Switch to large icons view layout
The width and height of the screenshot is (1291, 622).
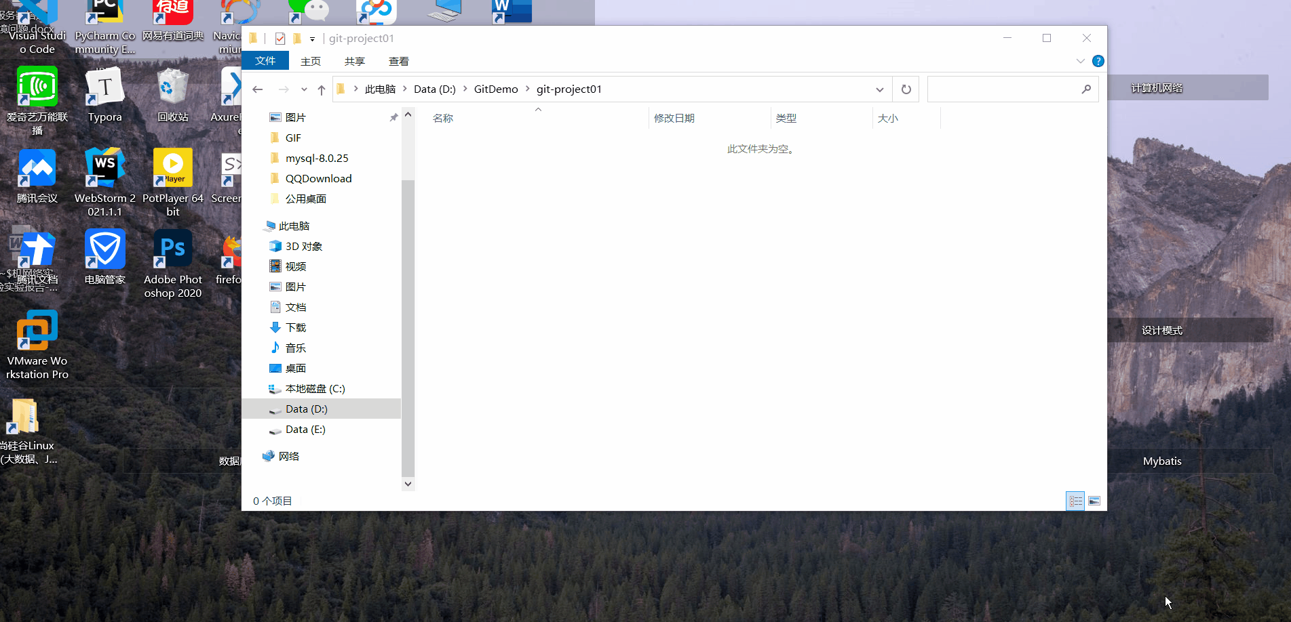1094,501
